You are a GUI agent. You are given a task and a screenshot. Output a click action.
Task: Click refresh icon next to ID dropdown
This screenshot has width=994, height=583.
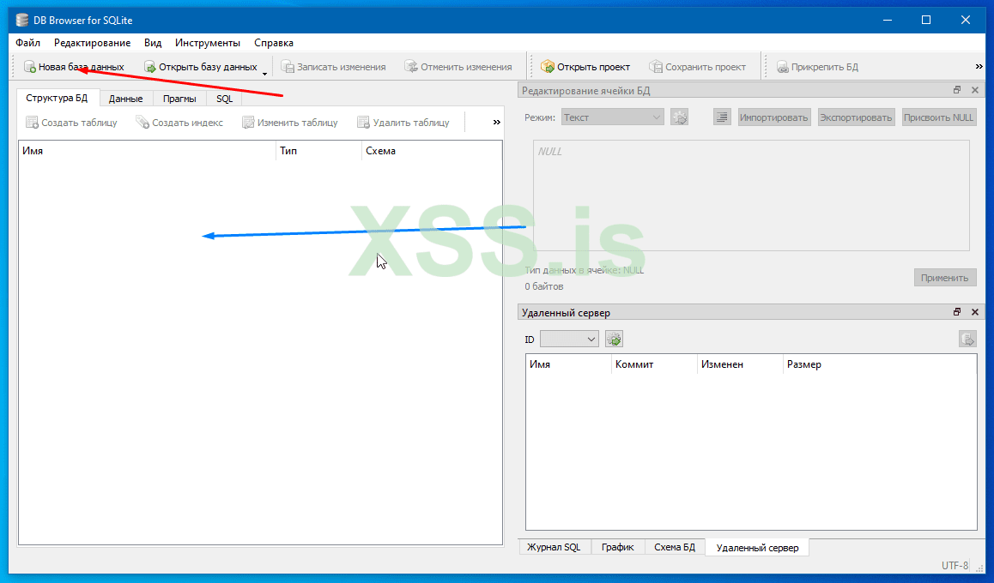614,339
